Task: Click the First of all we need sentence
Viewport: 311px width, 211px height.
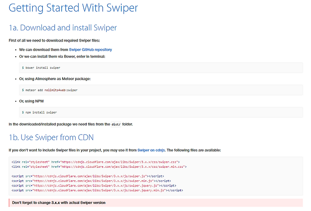Action: pyautogui.click(x=54, y=41)
